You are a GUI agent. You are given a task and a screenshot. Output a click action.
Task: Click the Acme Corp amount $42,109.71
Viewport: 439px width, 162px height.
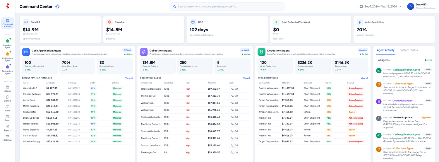coord(52,100)
